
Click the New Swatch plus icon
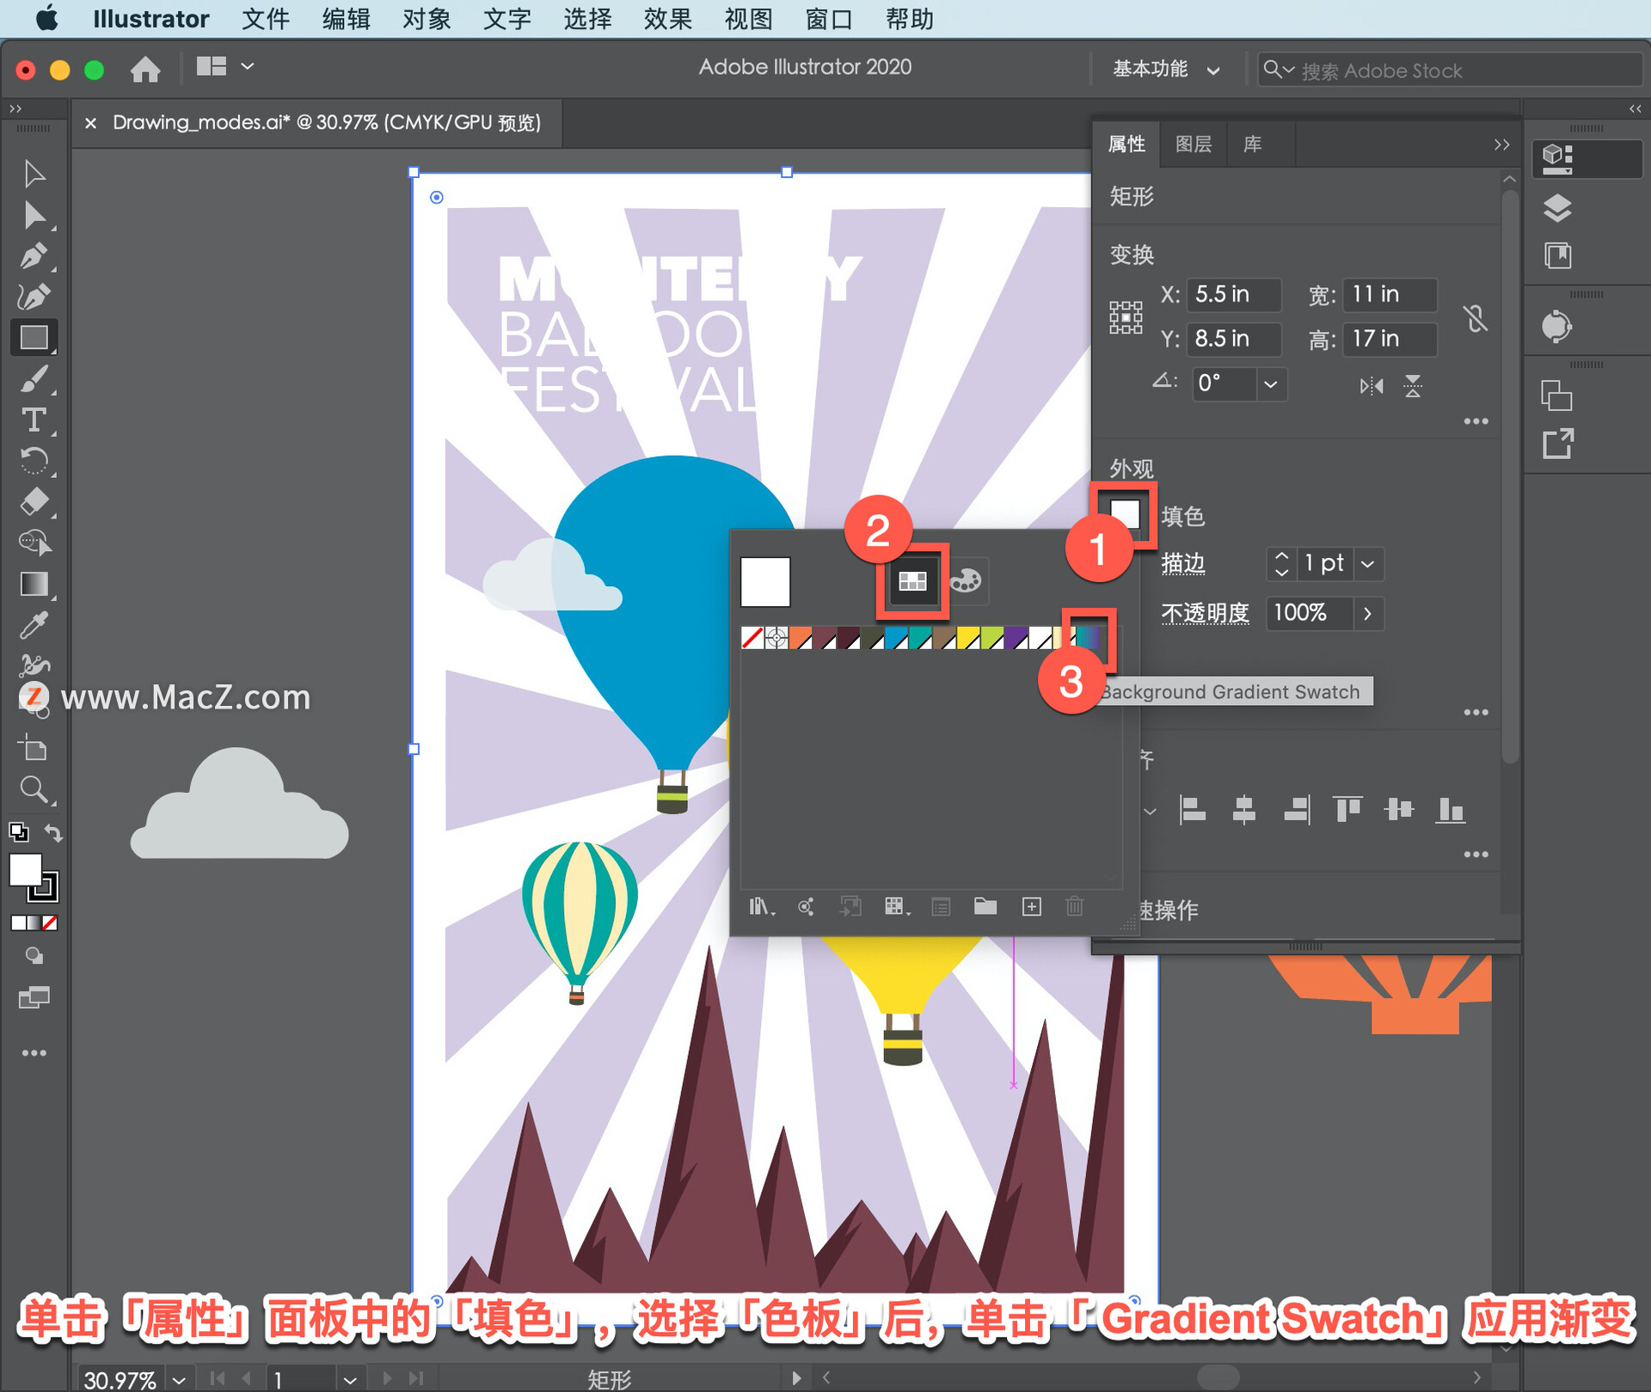coord(1031,906)
